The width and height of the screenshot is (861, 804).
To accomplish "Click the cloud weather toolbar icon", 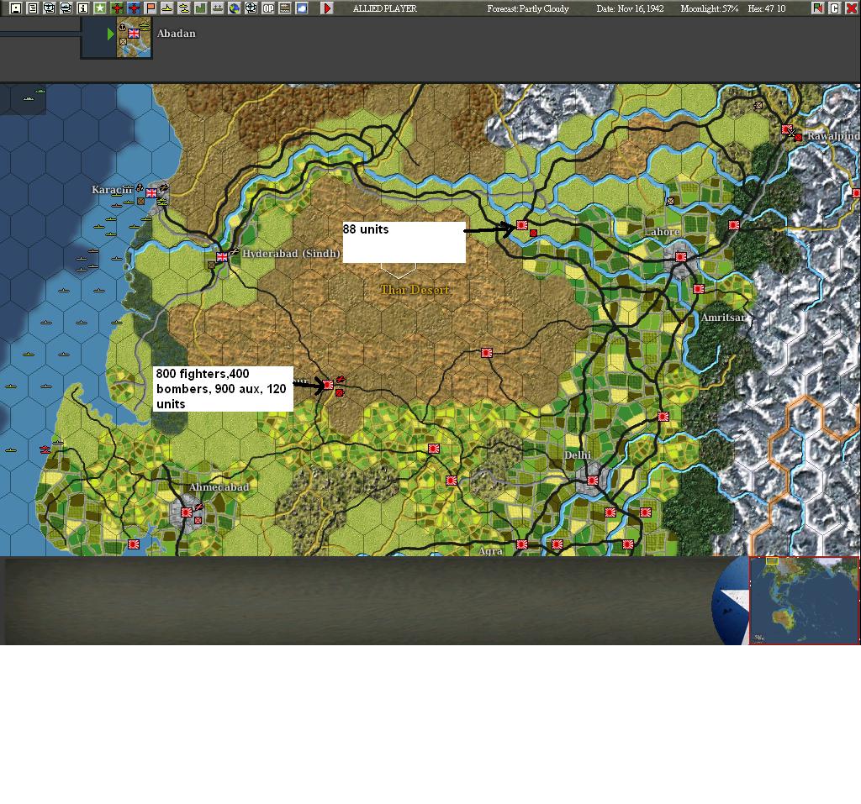I will coord(302,8).
